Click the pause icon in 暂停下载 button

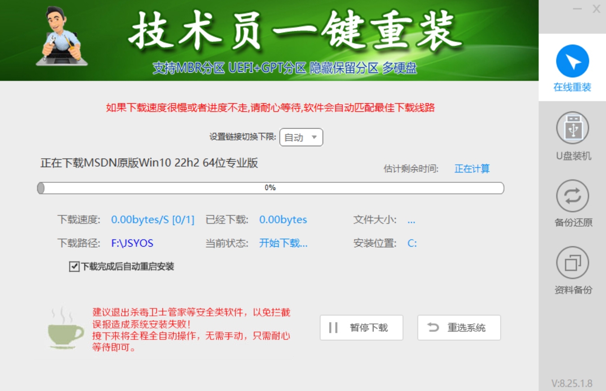333,328
